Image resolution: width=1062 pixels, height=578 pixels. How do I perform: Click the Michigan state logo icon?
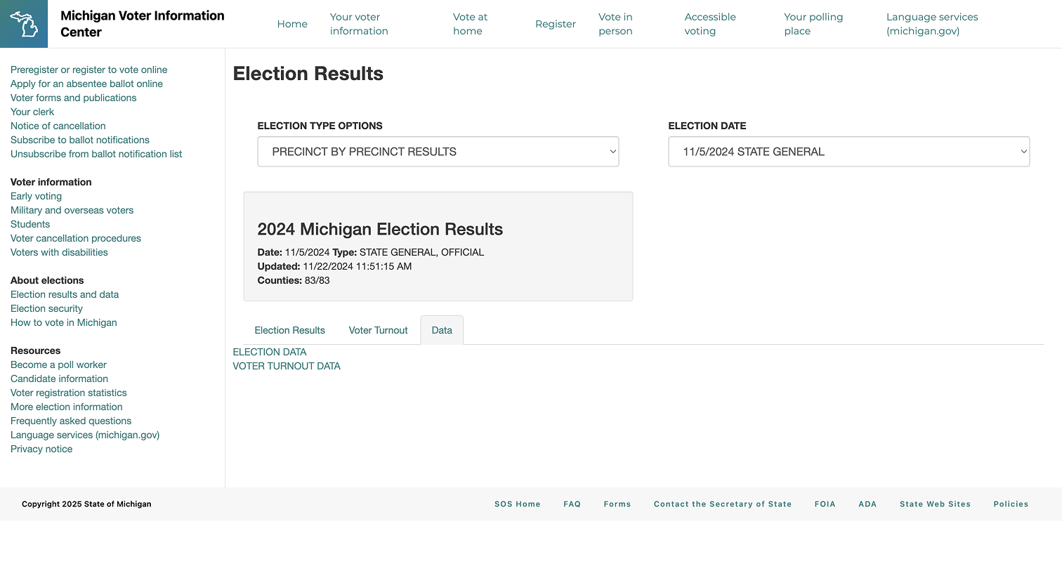pos(24,24)
